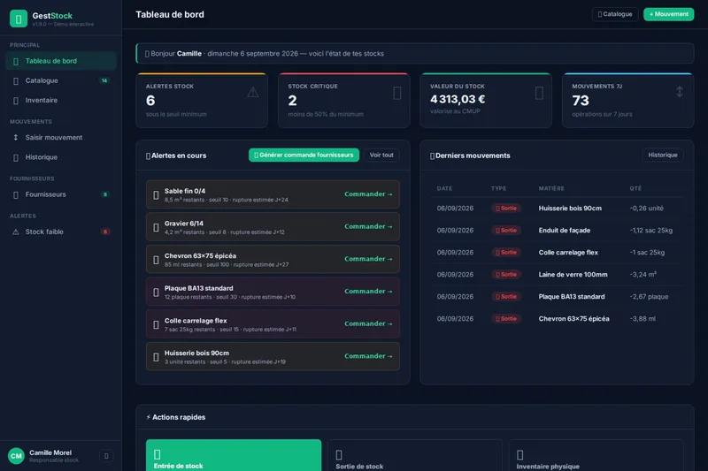Image resolution: width=708 pixels, height=471 pixels.
Task: Click the Fournisseurs count badge 8
Action: 105,194
